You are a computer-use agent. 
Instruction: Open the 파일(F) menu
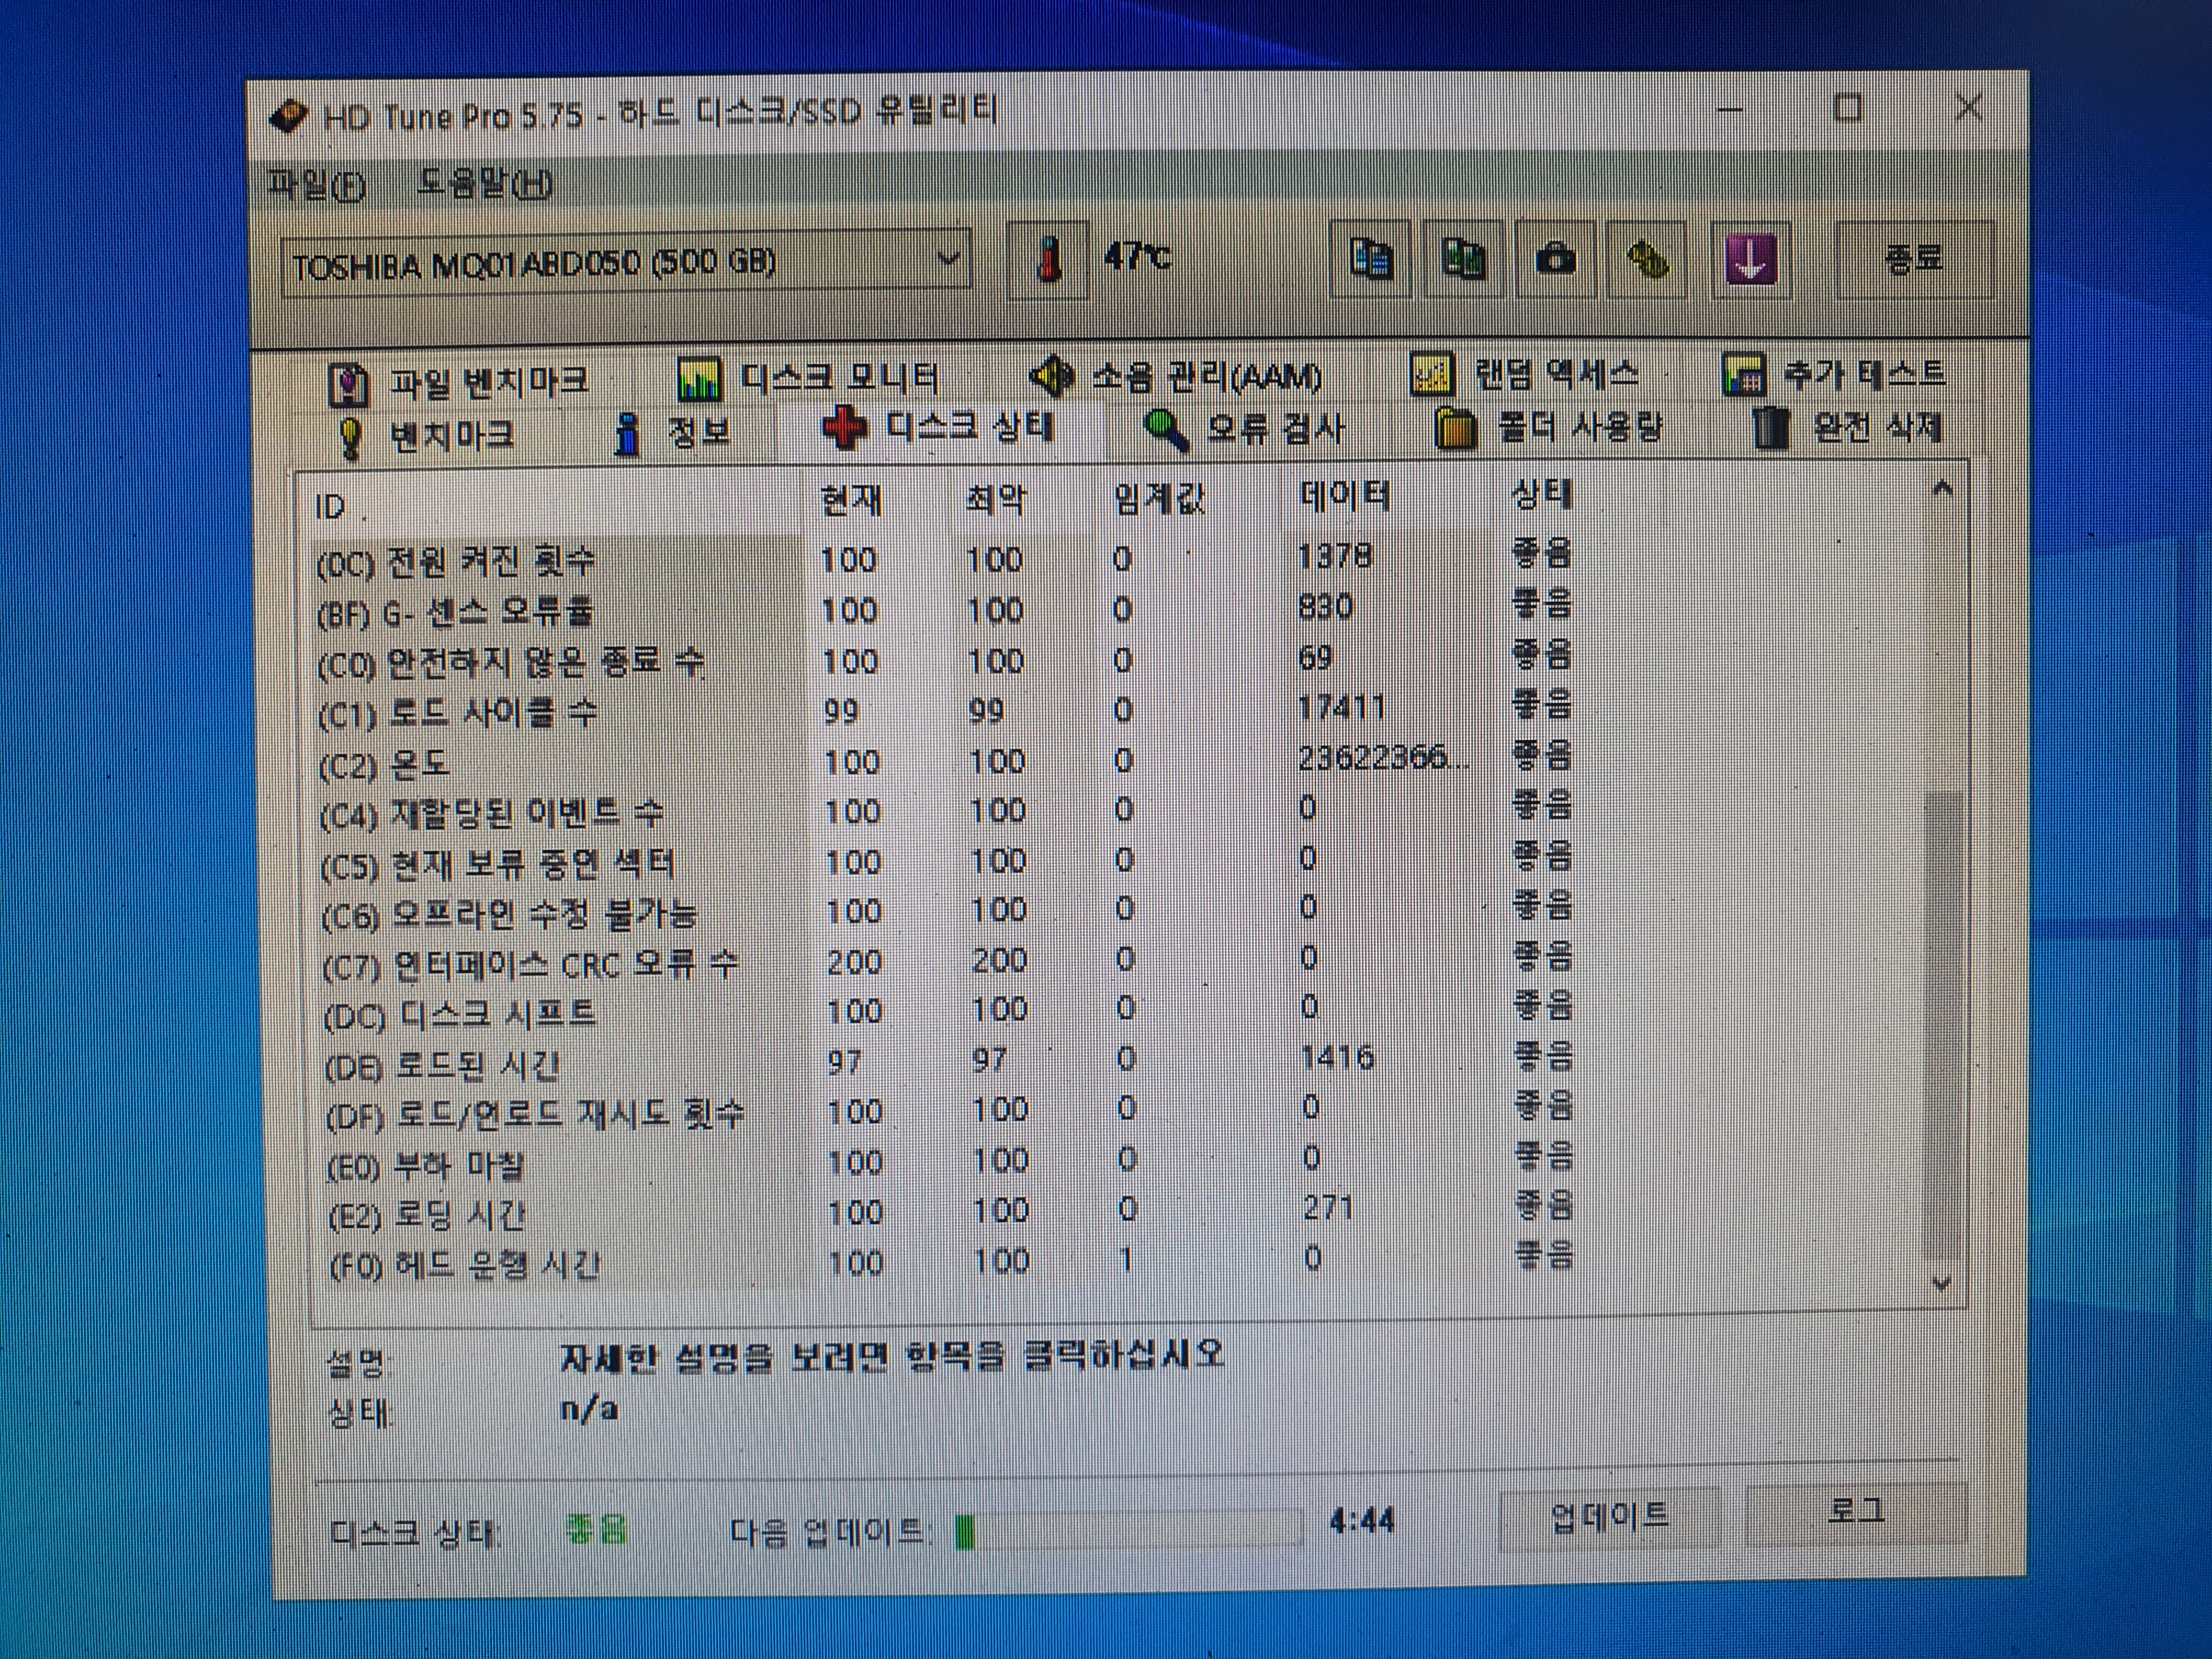click(x=317, y=185)
